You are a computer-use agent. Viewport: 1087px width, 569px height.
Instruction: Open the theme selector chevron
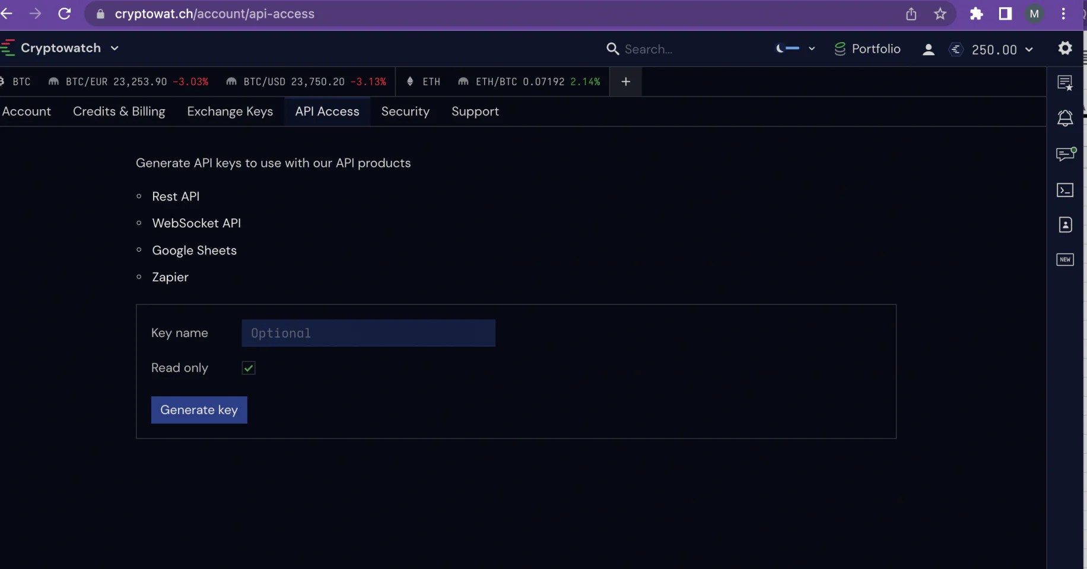[812, 49]
